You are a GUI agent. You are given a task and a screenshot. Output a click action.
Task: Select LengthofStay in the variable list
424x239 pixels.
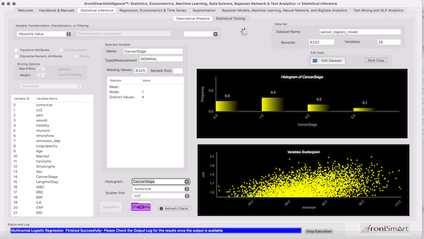click(x=52, y=182)
